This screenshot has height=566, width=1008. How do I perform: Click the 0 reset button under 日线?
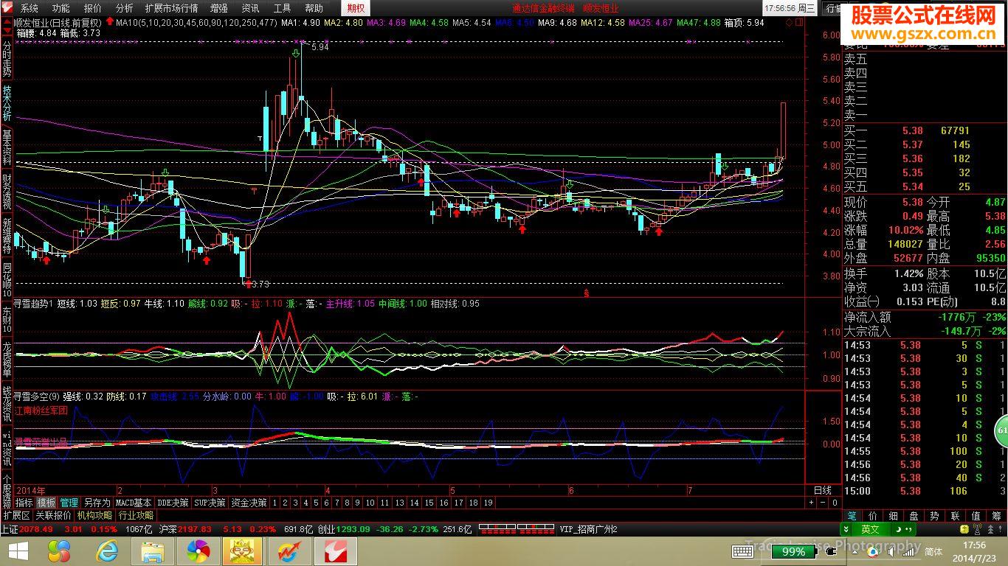tap(835, 503)
